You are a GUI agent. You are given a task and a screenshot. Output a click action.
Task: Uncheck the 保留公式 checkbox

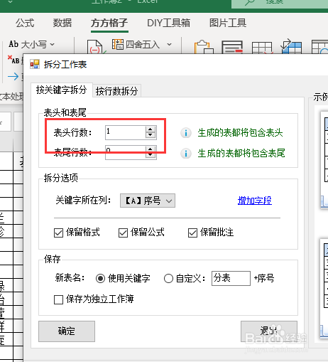pos(123,233)
